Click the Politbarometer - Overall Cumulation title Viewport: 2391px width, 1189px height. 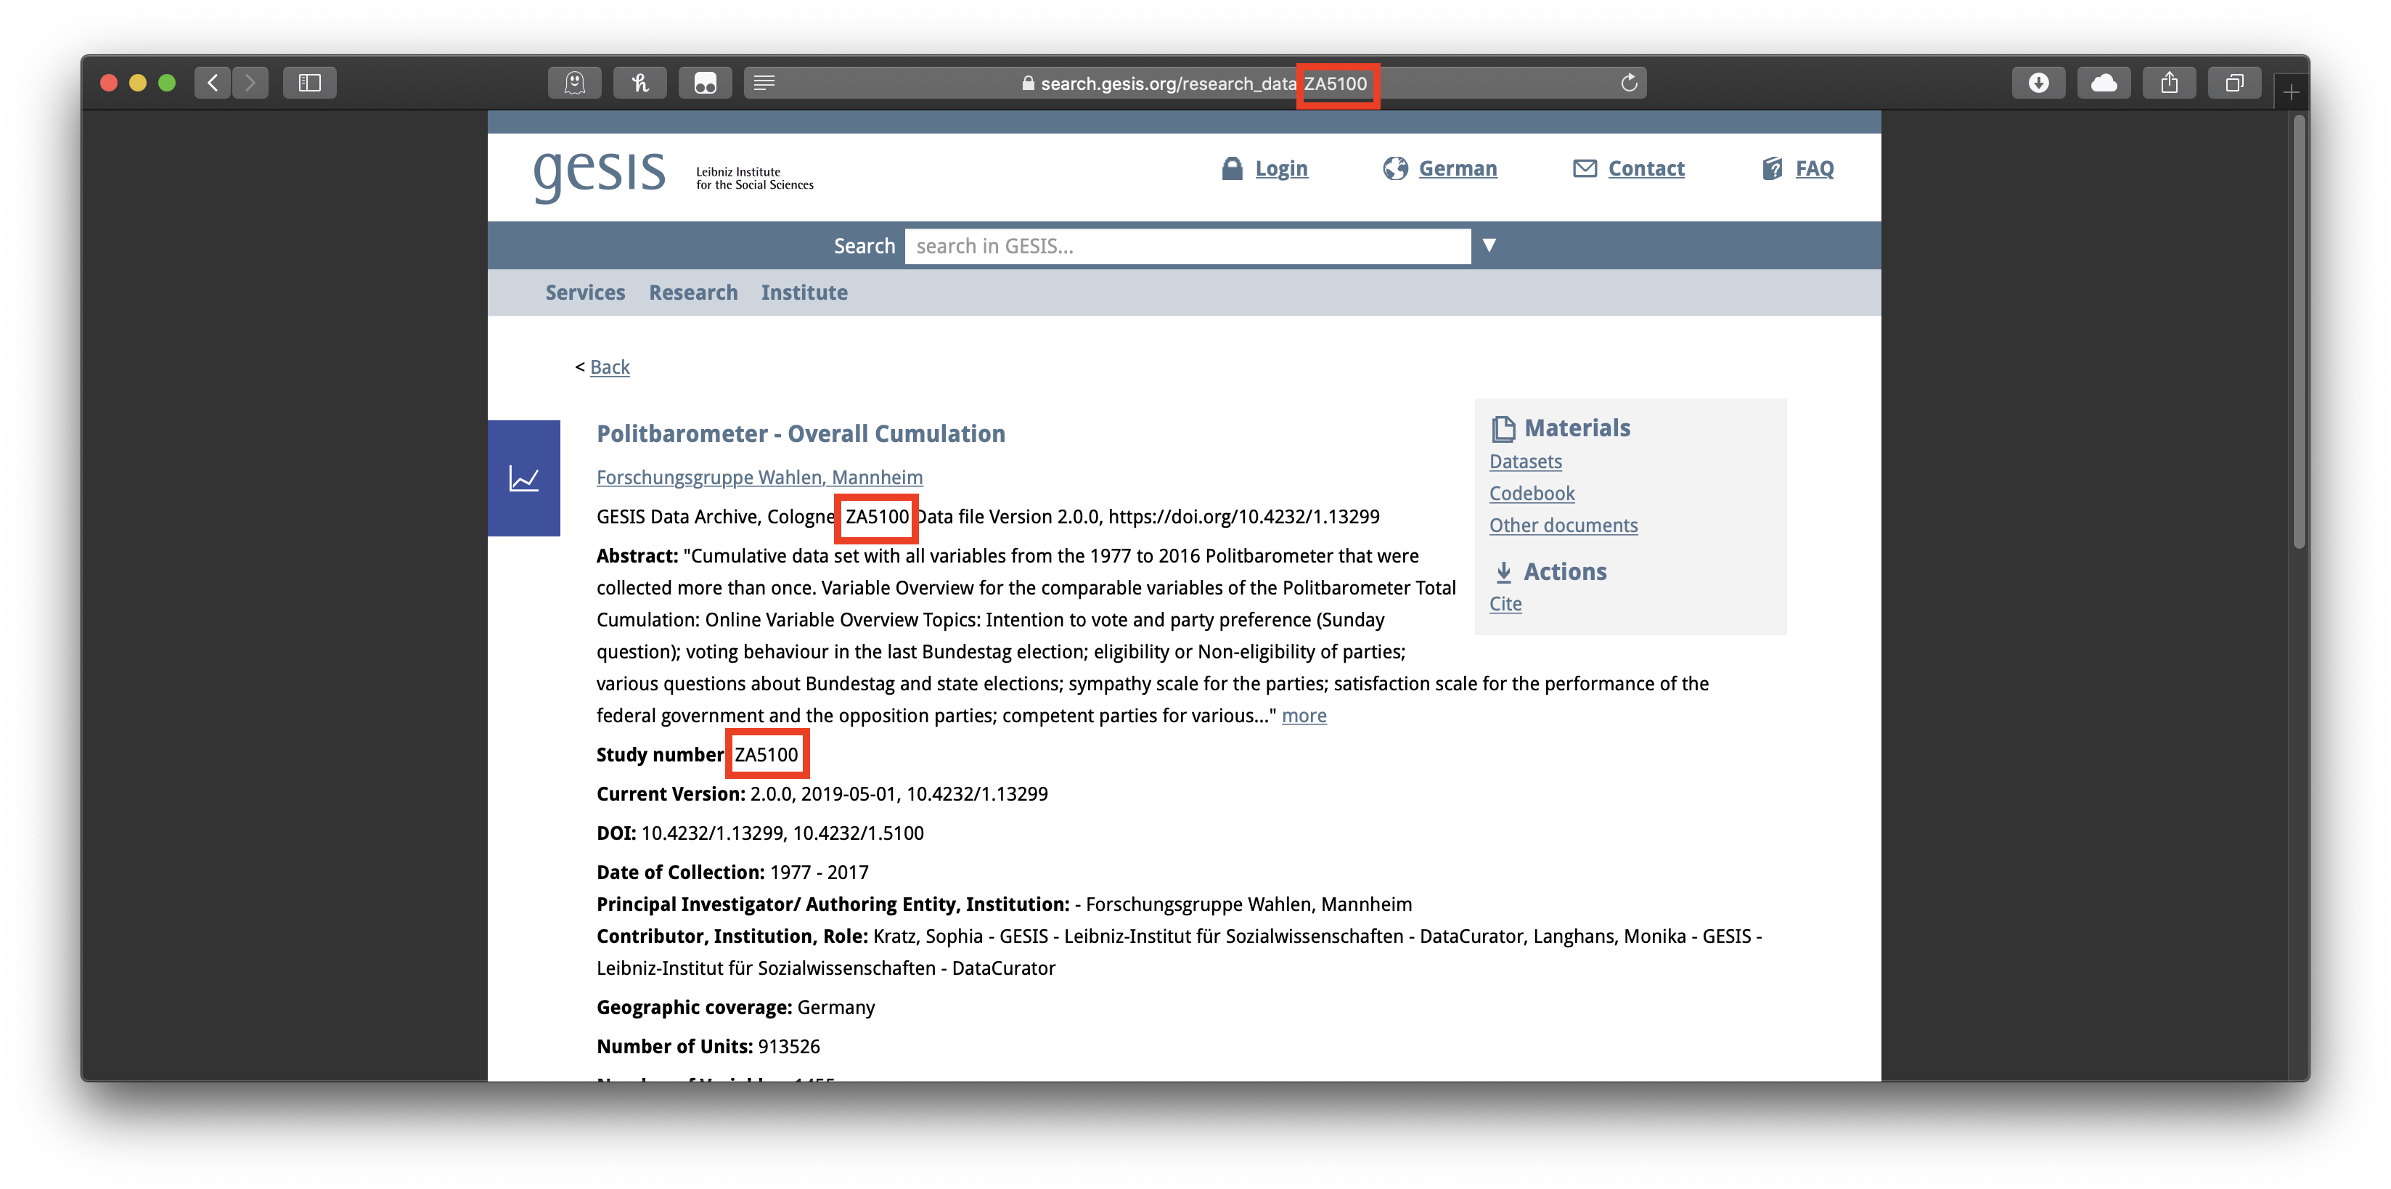[800, 433]
